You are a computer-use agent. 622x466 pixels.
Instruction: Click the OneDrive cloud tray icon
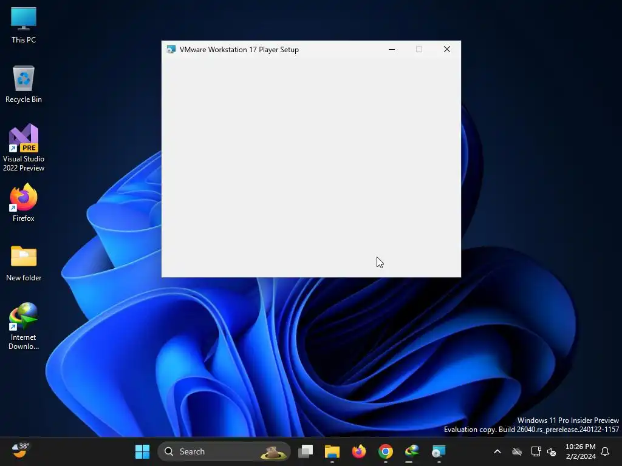[516, 451]
